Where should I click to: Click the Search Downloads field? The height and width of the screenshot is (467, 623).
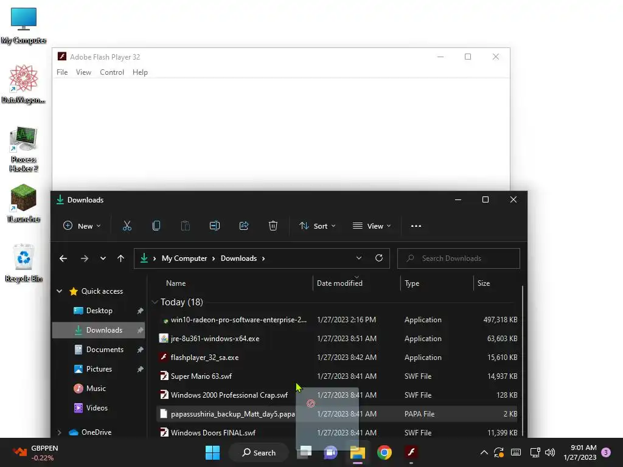(459, 258)
